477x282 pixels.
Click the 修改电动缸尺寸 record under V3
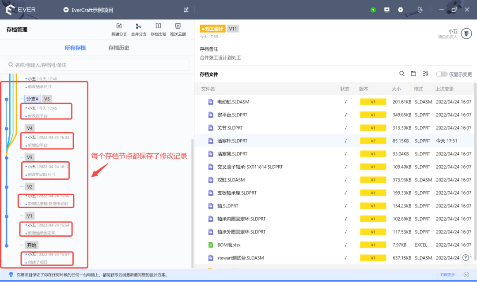42,175
